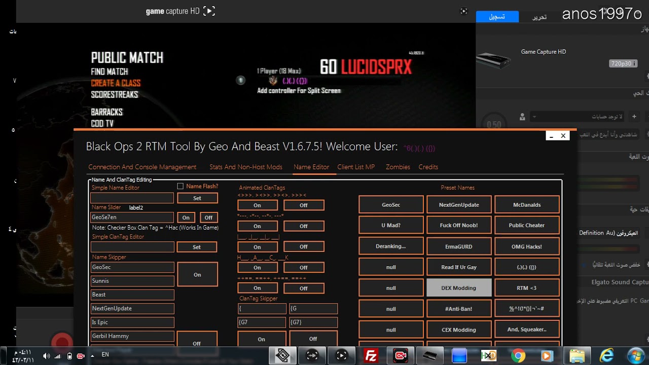Switch to the تحرير tab
This screenshot has height=365, width=649.
[539, 17]
